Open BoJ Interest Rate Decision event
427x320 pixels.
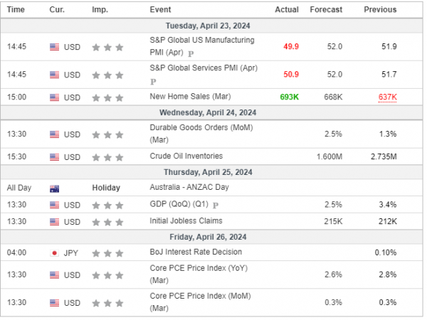(x=196, y=252)
